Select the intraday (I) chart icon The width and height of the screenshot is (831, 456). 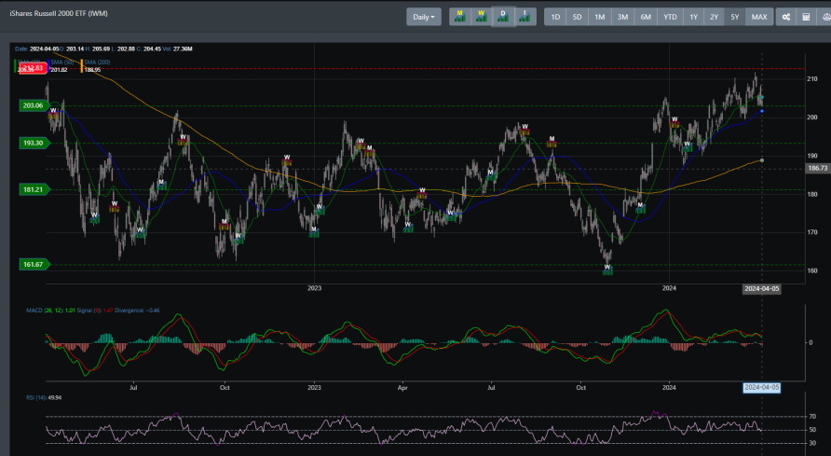(x=524, y=17)
